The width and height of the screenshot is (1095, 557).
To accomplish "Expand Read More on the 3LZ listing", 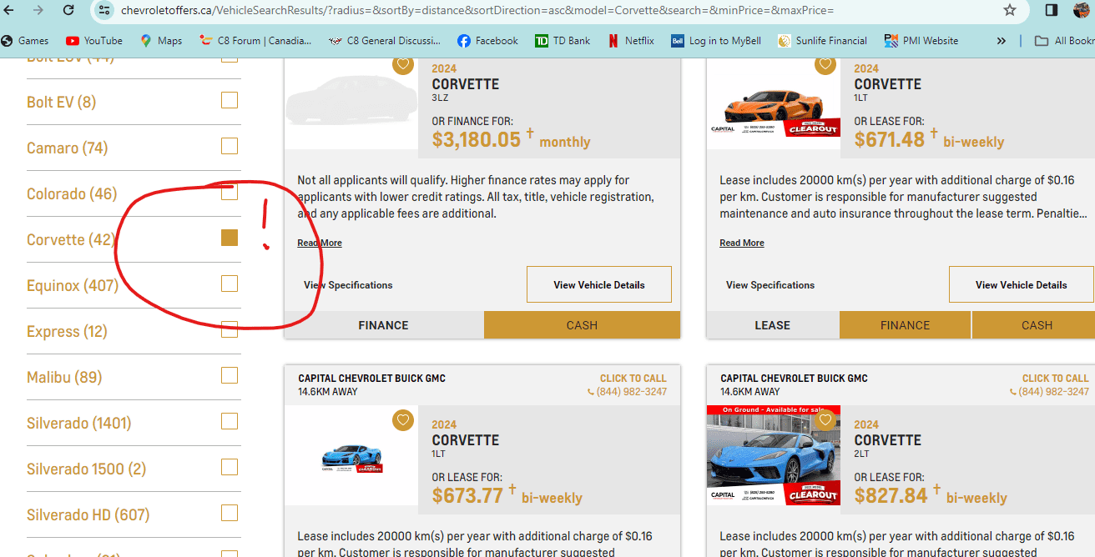I will tap(320, 243).
